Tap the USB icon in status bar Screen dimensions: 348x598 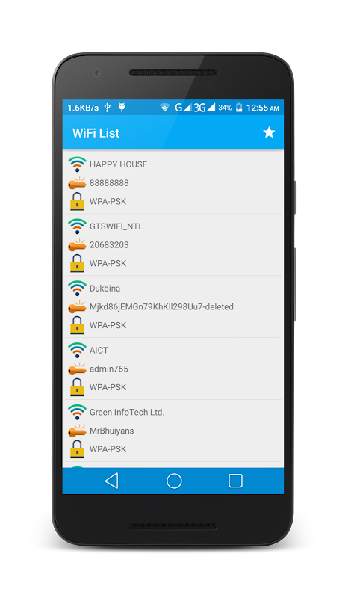108,108
